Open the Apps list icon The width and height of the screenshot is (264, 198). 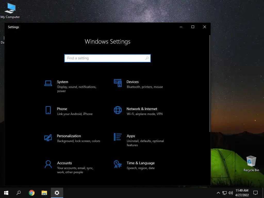pos(118,137)
